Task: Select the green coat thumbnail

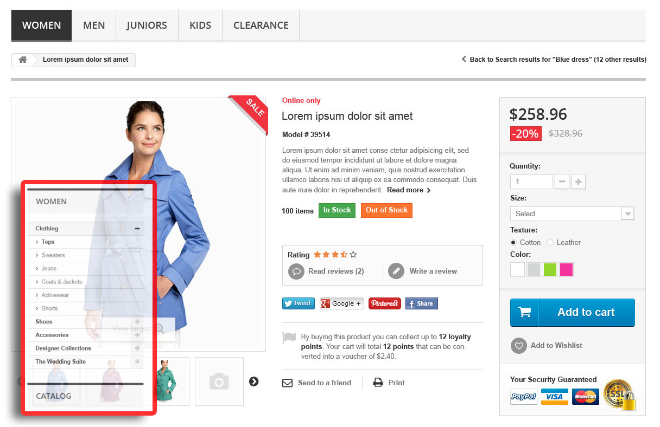Action: pyautogui.click(x=165, y=381)
